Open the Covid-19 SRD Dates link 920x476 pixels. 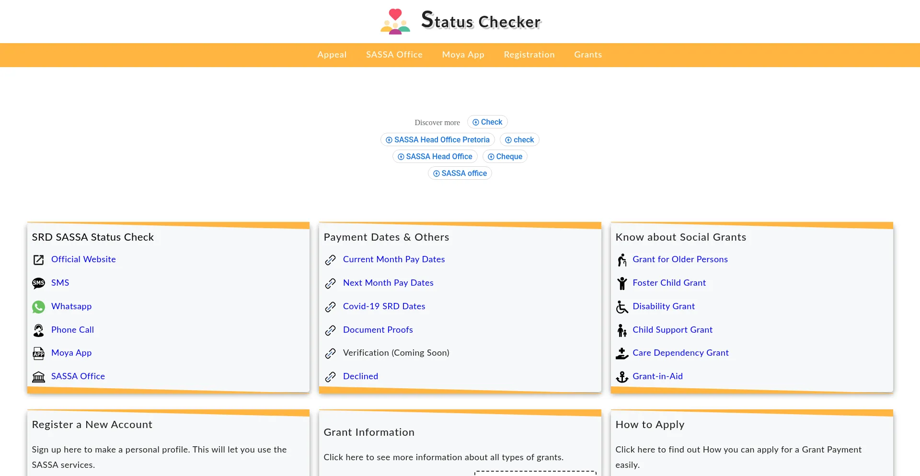[x=384, y=306]
